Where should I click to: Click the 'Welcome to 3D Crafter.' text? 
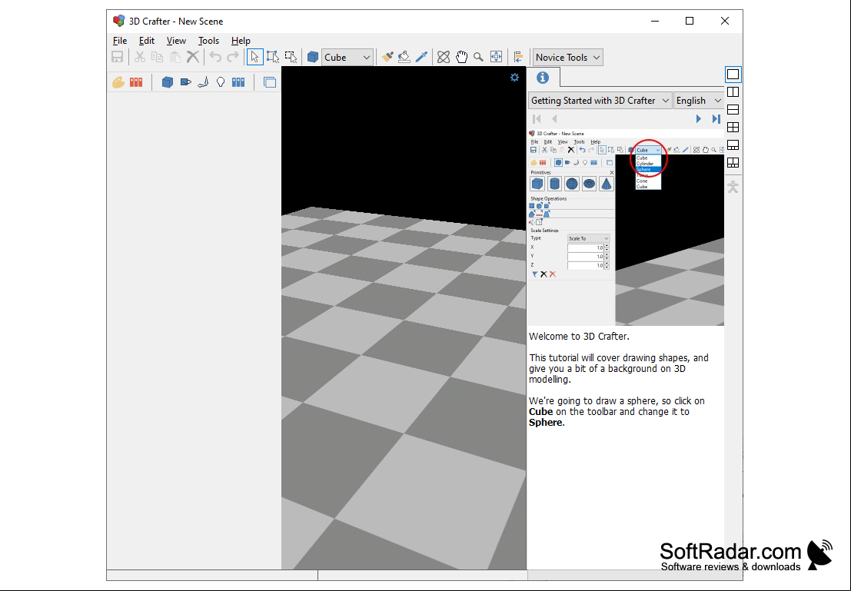pyautogui.click(x=579, y=337)
